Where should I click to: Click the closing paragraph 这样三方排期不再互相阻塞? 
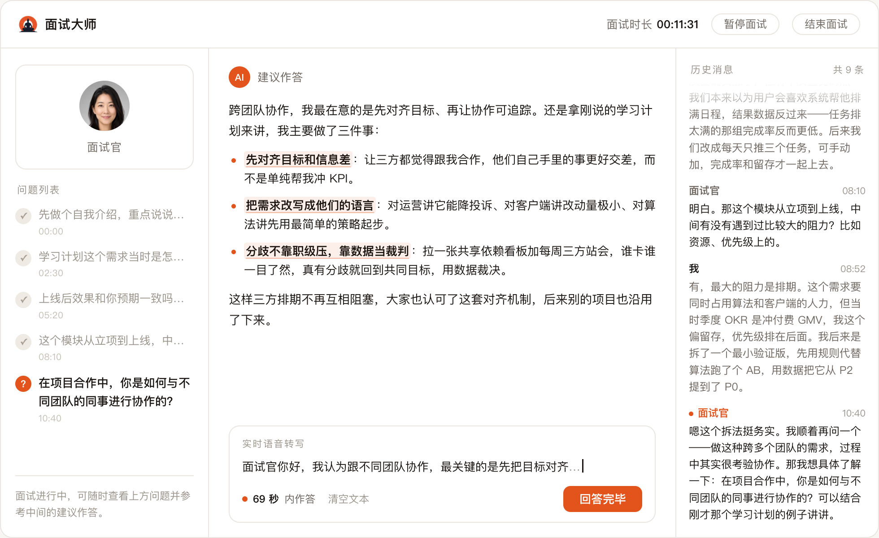click(x=441, y=310)
